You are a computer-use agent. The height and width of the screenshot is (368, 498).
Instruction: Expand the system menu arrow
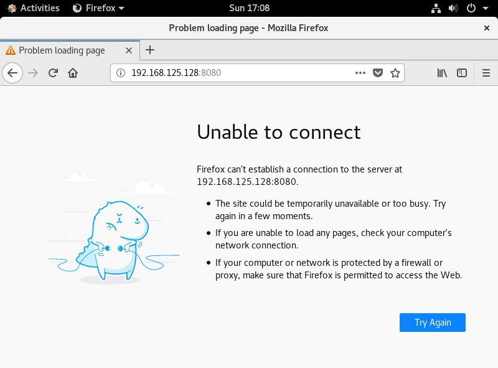click(x=486, y=8)
